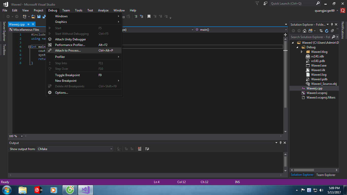Click the Open File toolbar icon
This screenshot has height=195, width=347.
(x=33, y=17)
